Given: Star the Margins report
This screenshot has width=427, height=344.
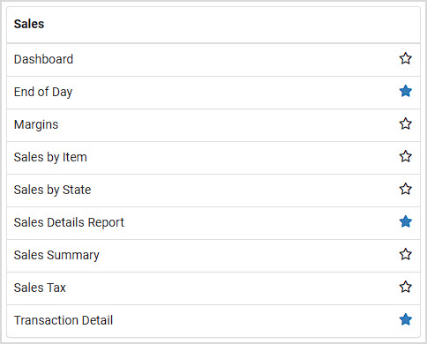Looking at the screenshot, I should tap(406, 123).
